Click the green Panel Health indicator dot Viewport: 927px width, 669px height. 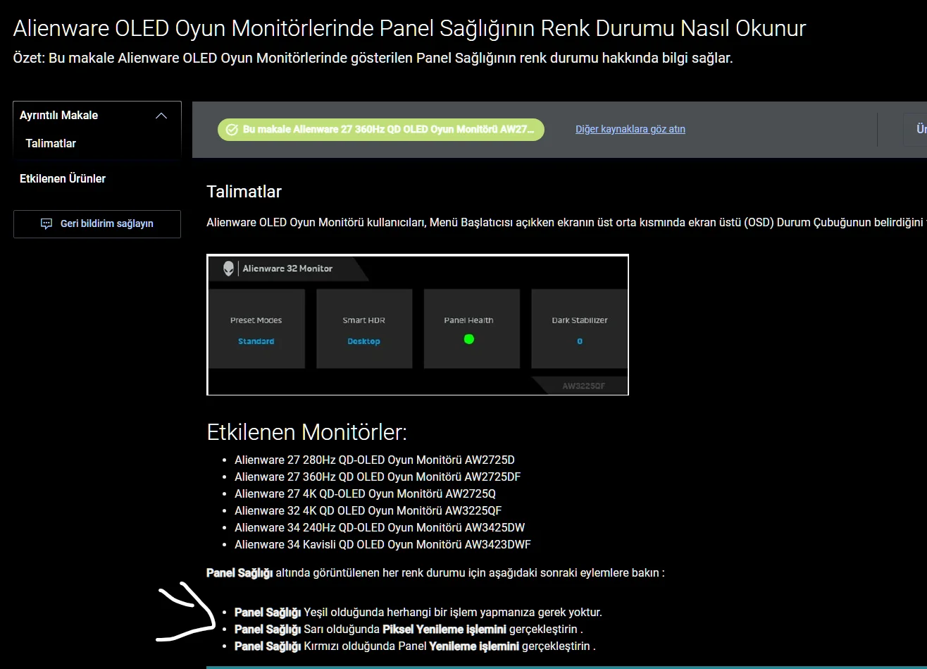(469, 339)
